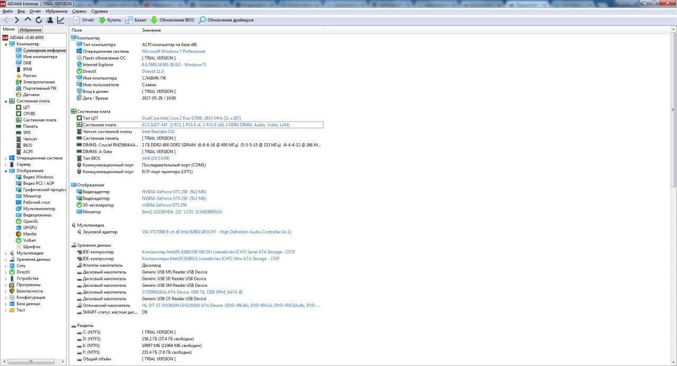Expand the Устройства tree node
The height and width of the screenshot is (366, 677).
click(6, 278)
